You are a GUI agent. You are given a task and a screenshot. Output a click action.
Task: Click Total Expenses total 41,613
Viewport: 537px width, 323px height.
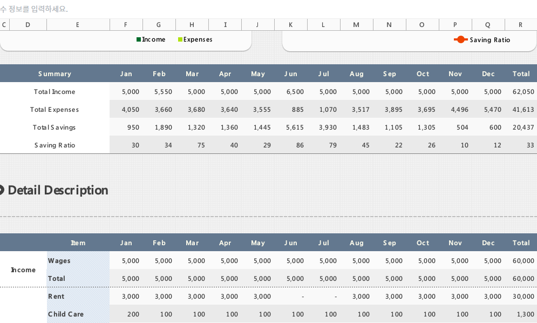(x=524, y=110)
